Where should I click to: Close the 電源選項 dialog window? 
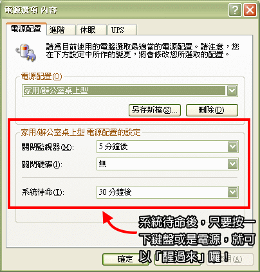[x=250, y=10]
